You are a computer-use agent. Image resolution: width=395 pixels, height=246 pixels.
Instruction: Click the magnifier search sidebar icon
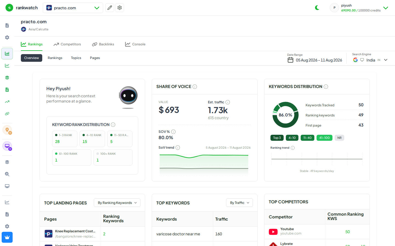pos(7,174)
